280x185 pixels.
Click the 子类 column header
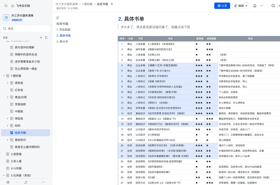(x=140, y=39)
